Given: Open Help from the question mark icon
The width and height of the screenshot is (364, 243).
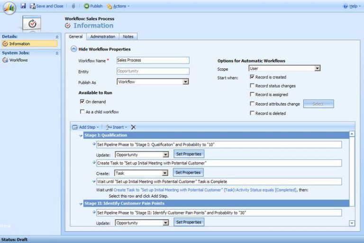Looking at the screenshot, I should coord(346,6).
